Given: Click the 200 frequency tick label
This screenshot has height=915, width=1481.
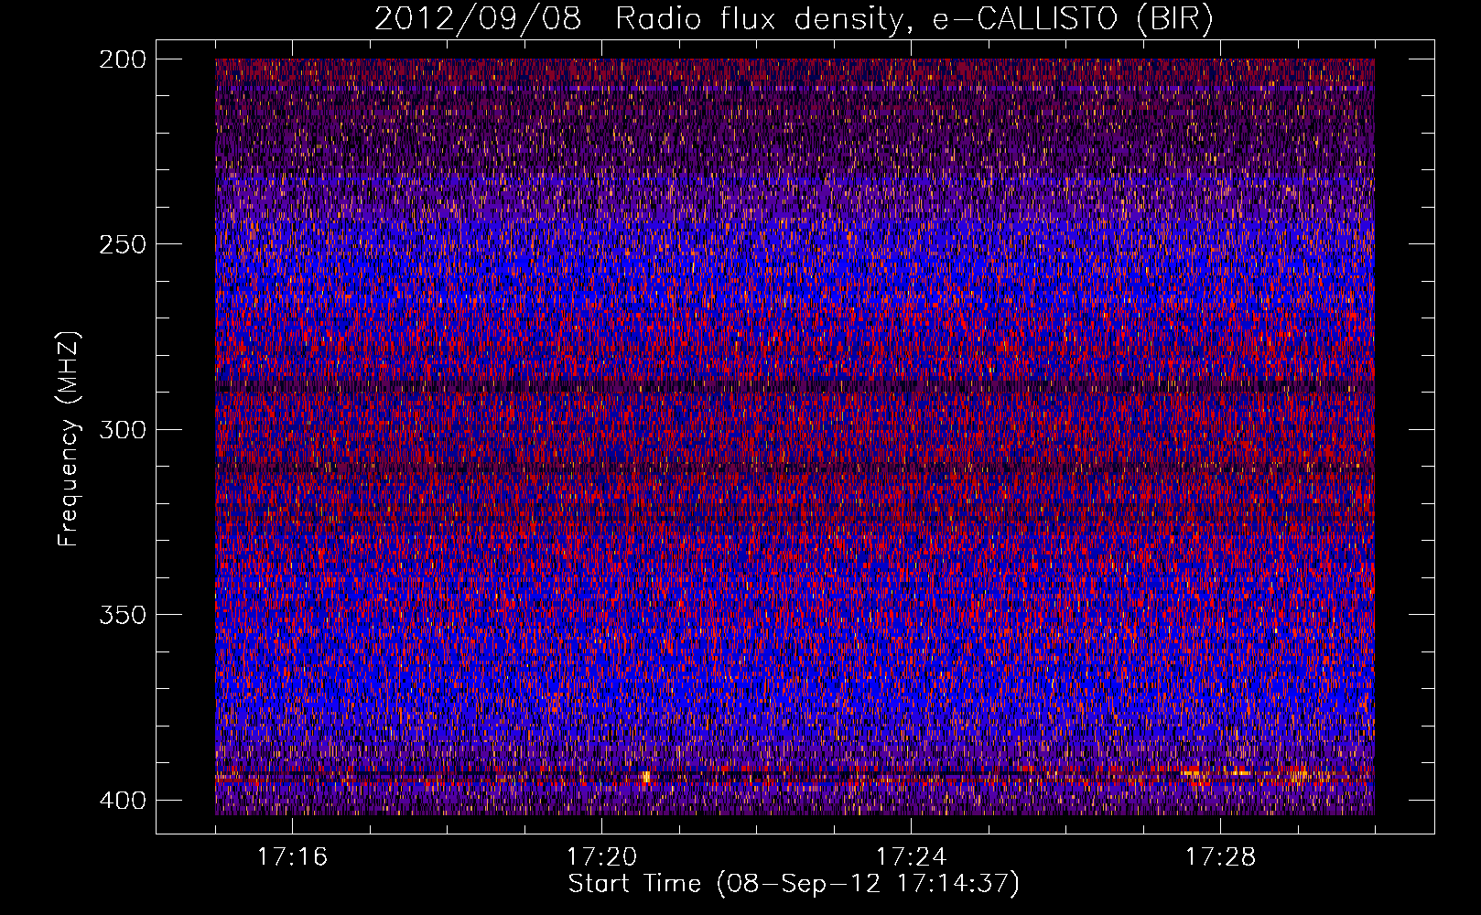Looking at the screenshot, I should (123, 59).
